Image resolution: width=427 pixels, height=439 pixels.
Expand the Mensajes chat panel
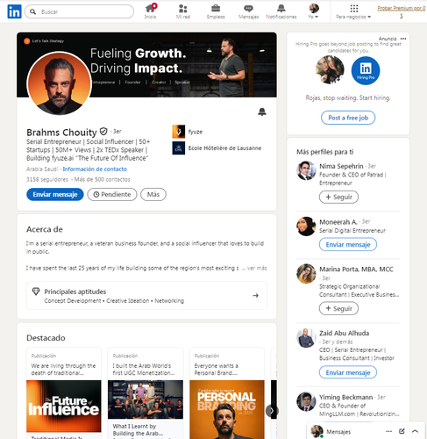415,431
